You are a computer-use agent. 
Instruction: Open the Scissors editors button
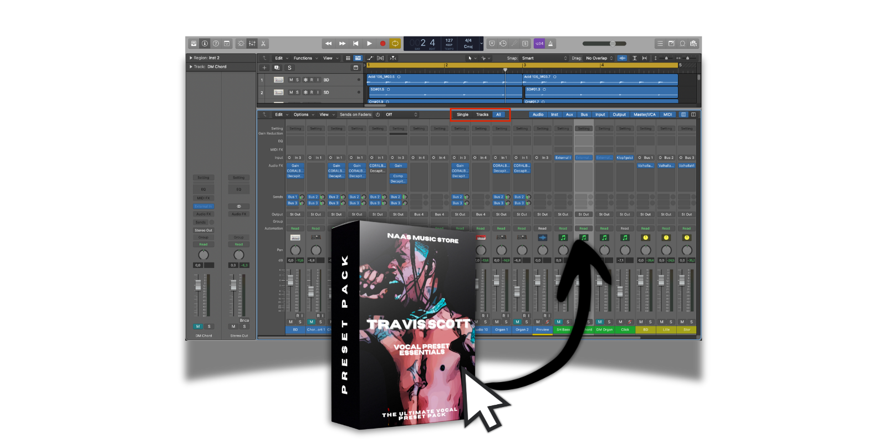[263, 43]
